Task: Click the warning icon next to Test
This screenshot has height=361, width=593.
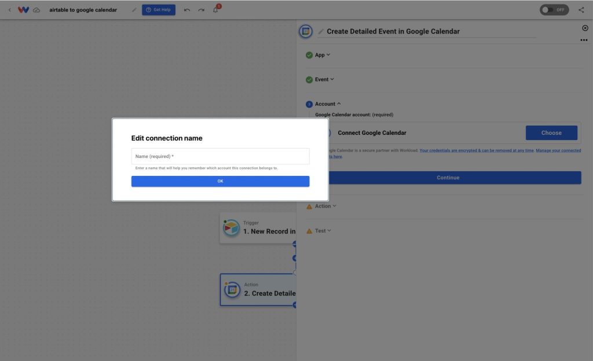Action: pos(309,231)
